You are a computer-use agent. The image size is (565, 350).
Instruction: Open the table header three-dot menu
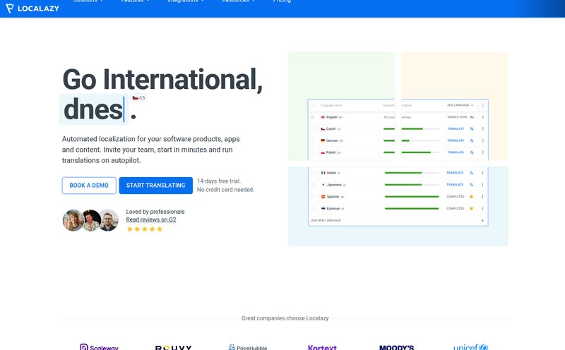(x=483, y=105)
